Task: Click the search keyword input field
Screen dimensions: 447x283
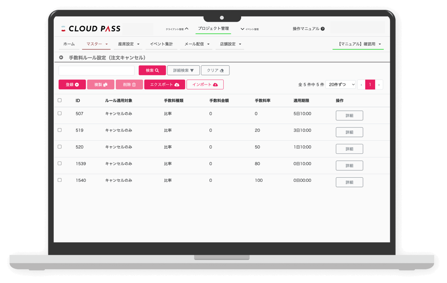Action: coord(97,70)
